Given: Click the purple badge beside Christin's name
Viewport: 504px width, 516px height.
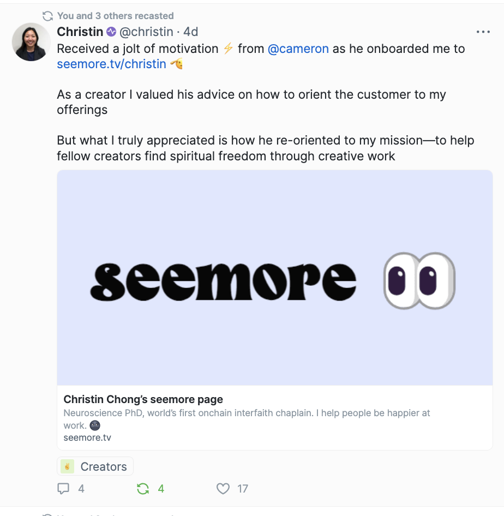Looking at the screenshot, I should click(x=111, y=32).
